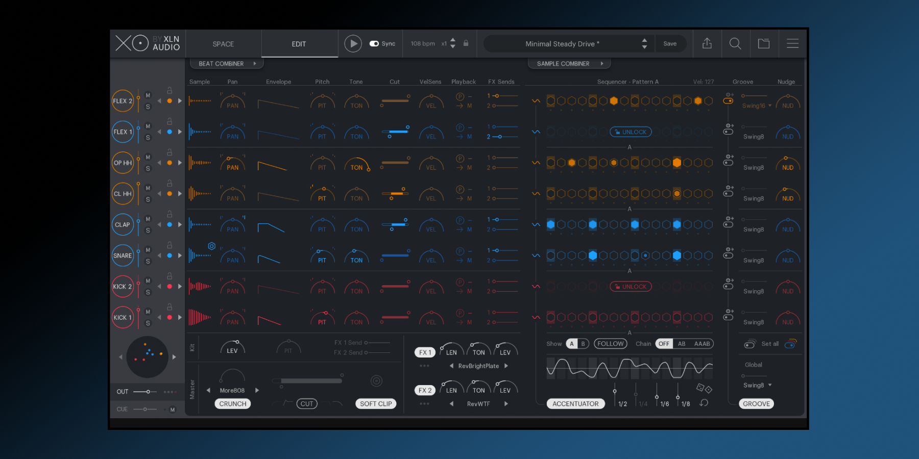This screenshot has height=459, width=919.
Task: Open the Global Swing8 groove dropdown
Action: click(x=757, y=386)
